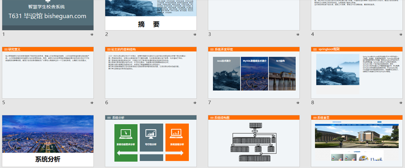The image size is (405, 168).
Task: Select the title slide with bisheguan.com
Action: (48, 15)
